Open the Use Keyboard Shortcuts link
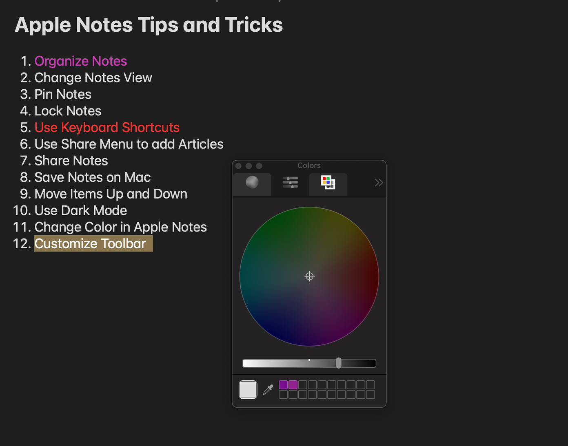Image resolution: width=568 pixels, height=446 pixels. (x=107, y=128)
